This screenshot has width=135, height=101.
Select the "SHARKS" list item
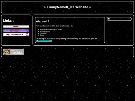point(43,33)
